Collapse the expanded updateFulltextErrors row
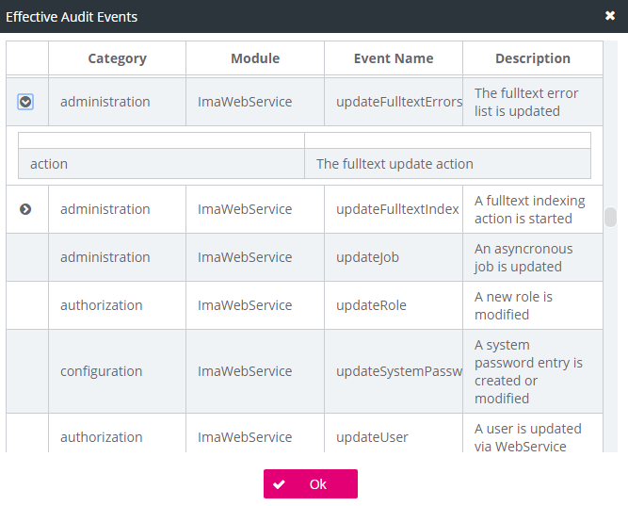The height and width of the screenshot is (506, 628). (x=25, y=102)
